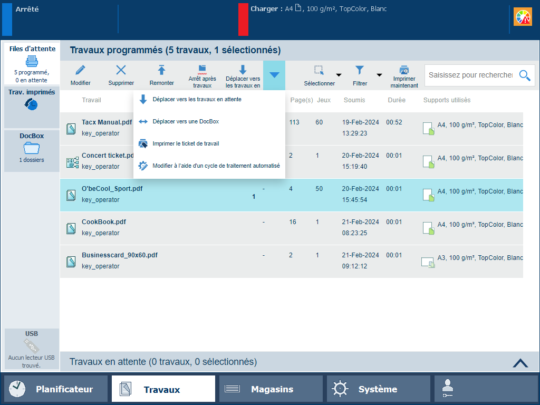Choose Imprimer le ticket de travail
This screenshot has width=540, height=405.
point(185,143)
